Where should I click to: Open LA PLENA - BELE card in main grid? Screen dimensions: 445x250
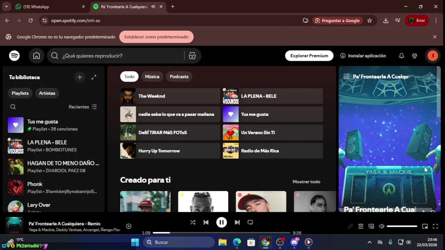pos(273,96)
